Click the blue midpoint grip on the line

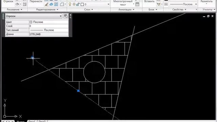coord(78,91)
